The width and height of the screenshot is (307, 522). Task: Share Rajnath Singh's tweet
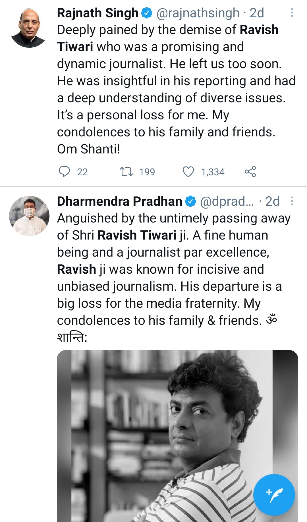[250, 172]
